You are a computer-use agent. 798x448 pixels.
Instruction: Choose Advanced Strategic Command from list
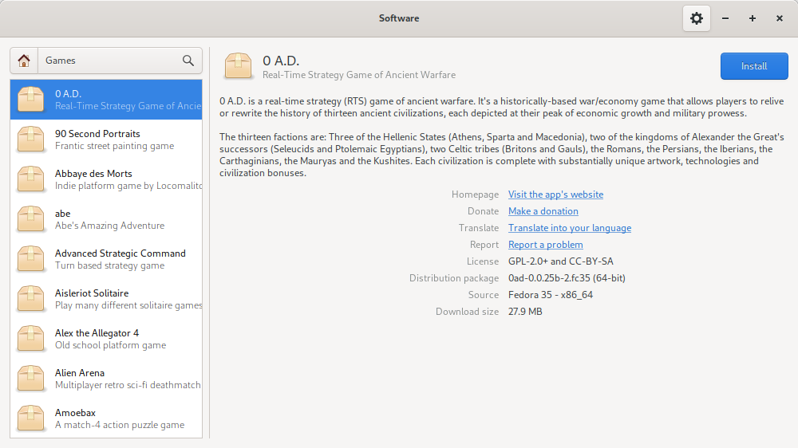point(106,259)
